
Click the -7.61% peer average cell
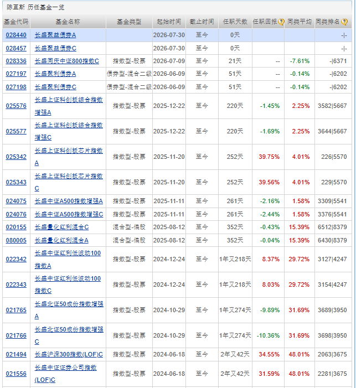coord(300,61)
